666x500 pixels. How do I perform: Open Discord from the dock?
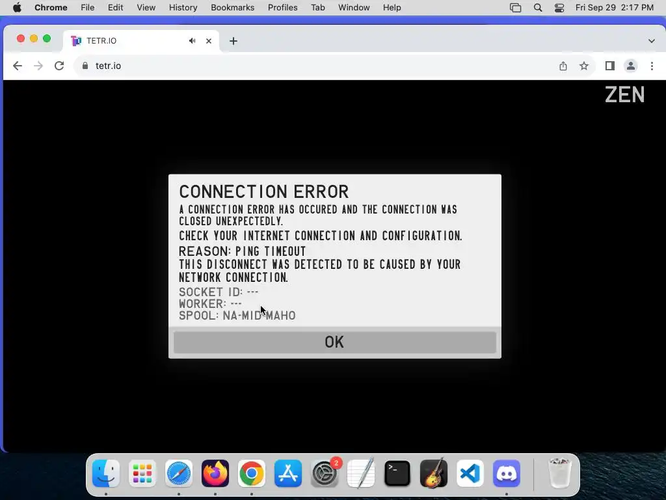click(507, 473)
